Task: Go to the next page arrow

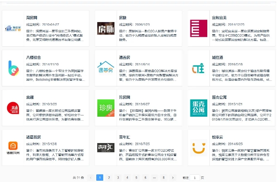Action: [173, 178]
